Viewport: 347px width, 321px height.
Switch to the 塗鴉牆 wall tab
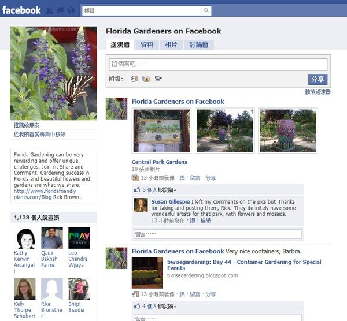pyautogui.click(x=120, y=45)
